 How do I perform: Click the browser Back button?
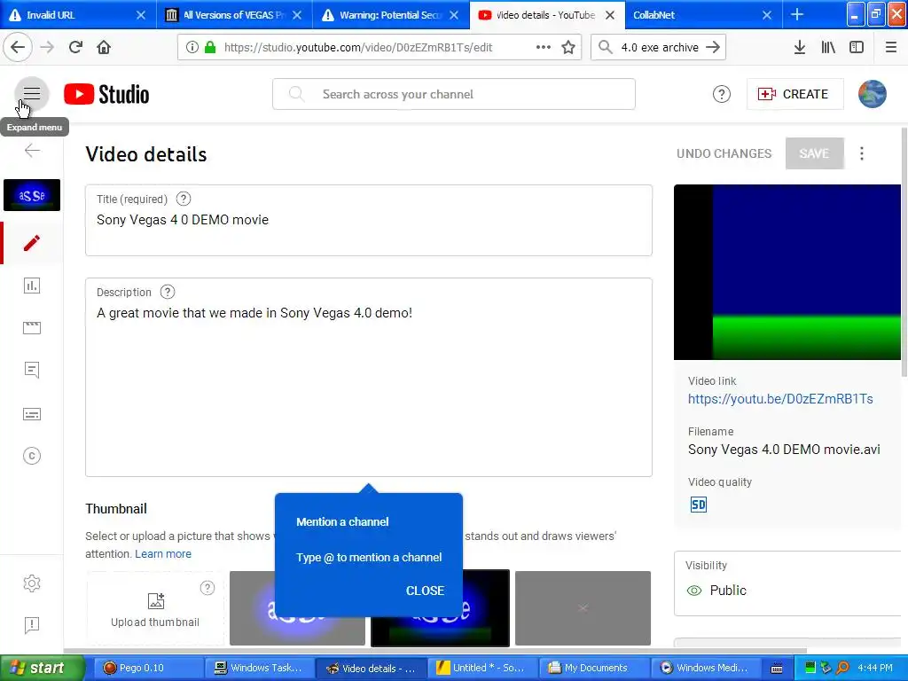18,47
